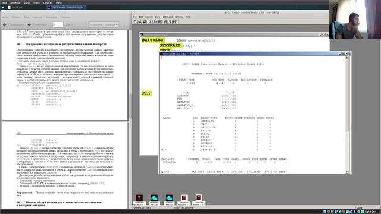Click the Report is Complete status text

183,208
